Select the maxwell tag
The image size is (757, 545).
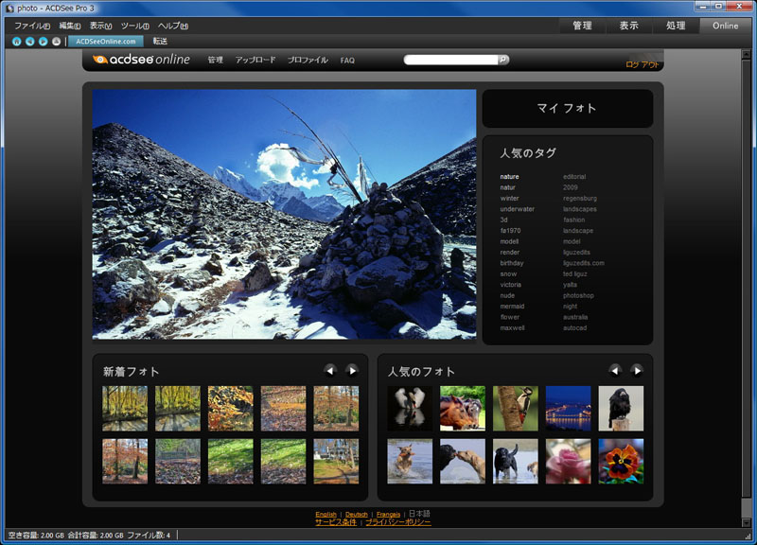[512, 327]
